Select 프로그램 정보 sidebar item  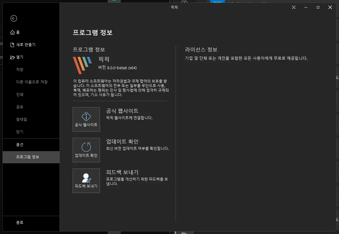click(x=31, y=157)
